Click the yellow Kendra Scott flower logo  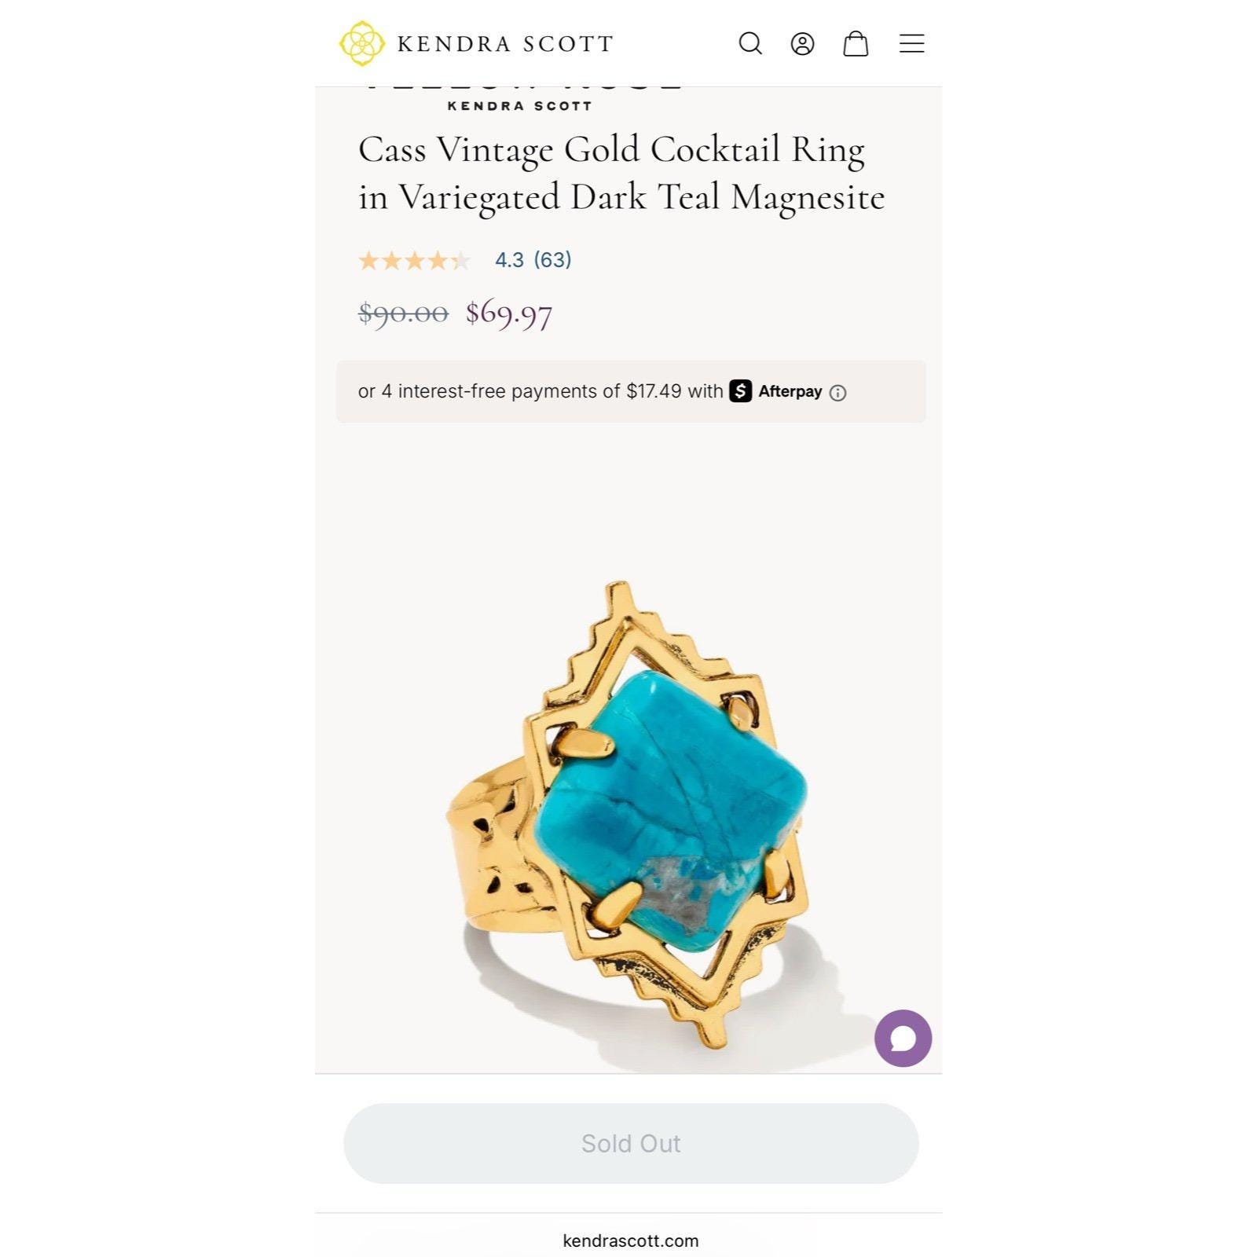click(x=361, y=43)
